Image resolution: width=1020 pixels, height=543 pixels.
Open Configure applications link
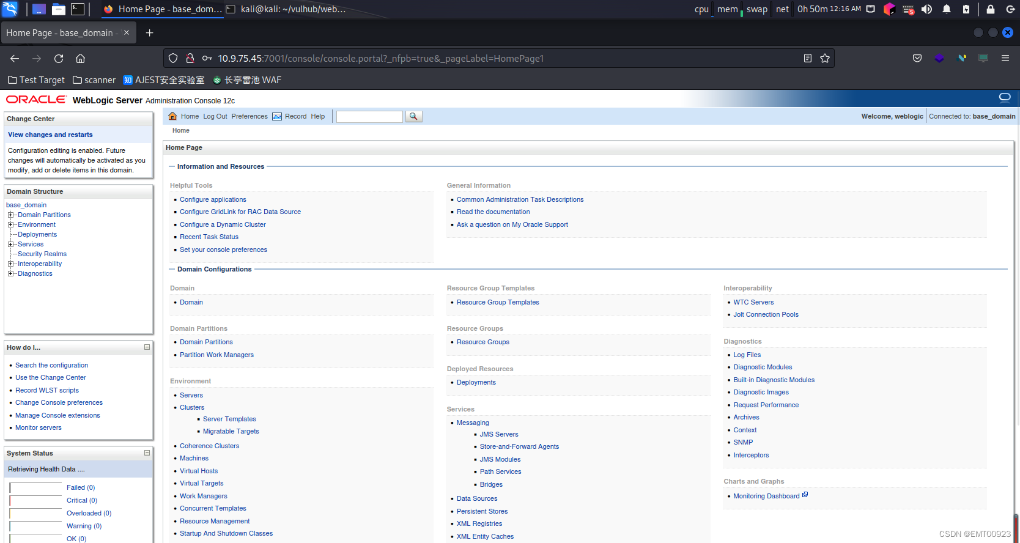[213, 199]
